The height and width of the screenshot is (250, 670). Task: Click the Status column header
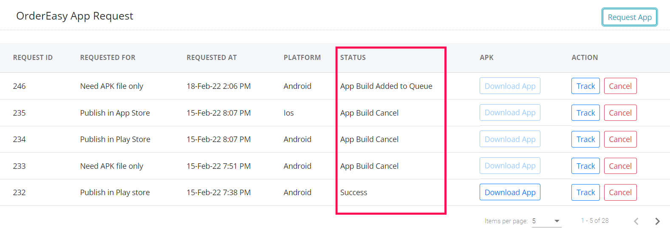353,57
